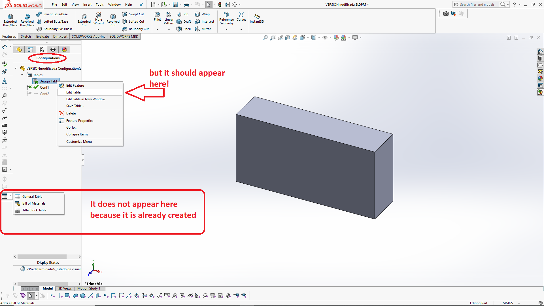This screenshot has height=306, width=544.
Task: Activate the Conf2 configuration
Action: 44,94
